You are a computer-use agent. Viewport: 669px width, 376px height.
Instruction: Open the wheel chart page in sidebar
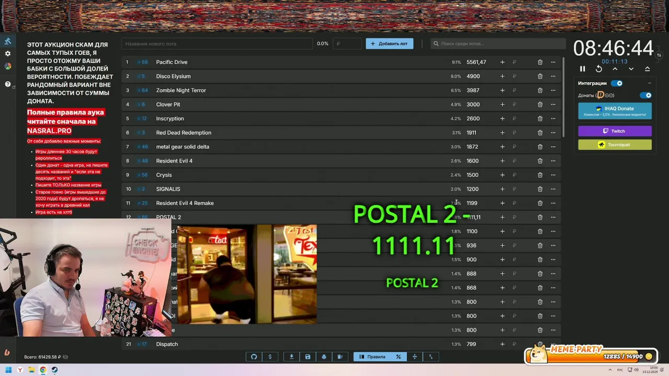(x=8, y=66)
